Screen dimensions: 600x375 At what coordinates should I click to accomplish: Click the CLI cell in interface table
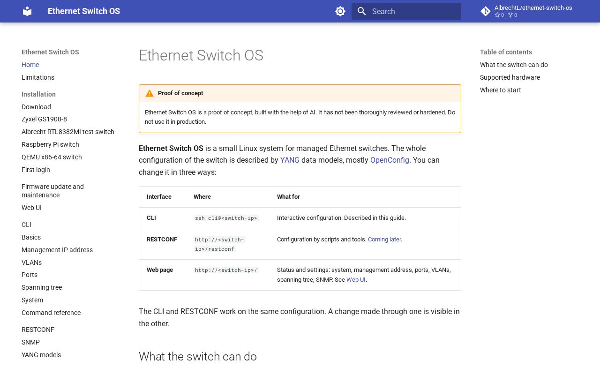(151, 218)
